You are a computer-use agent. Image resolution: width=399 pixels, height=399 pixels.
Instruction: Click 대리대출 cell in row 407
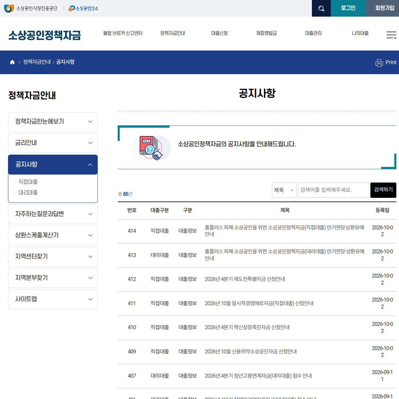(160, 376)
